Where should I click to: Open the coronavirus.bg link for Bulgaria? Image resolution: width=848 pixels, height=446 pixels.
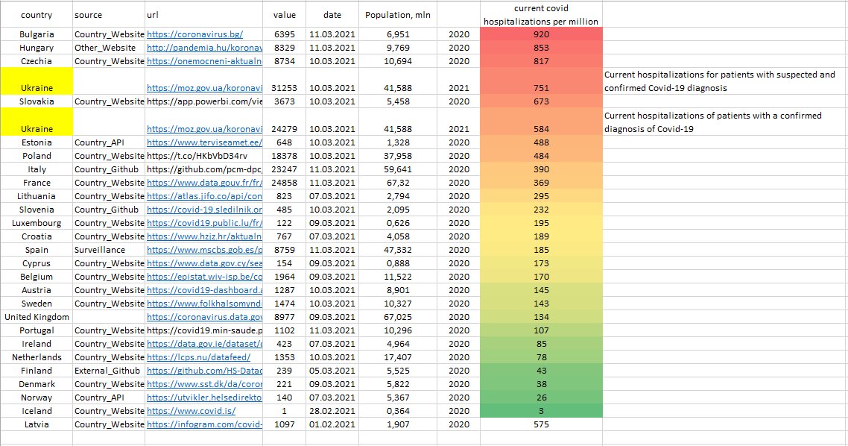coord(194,34)
